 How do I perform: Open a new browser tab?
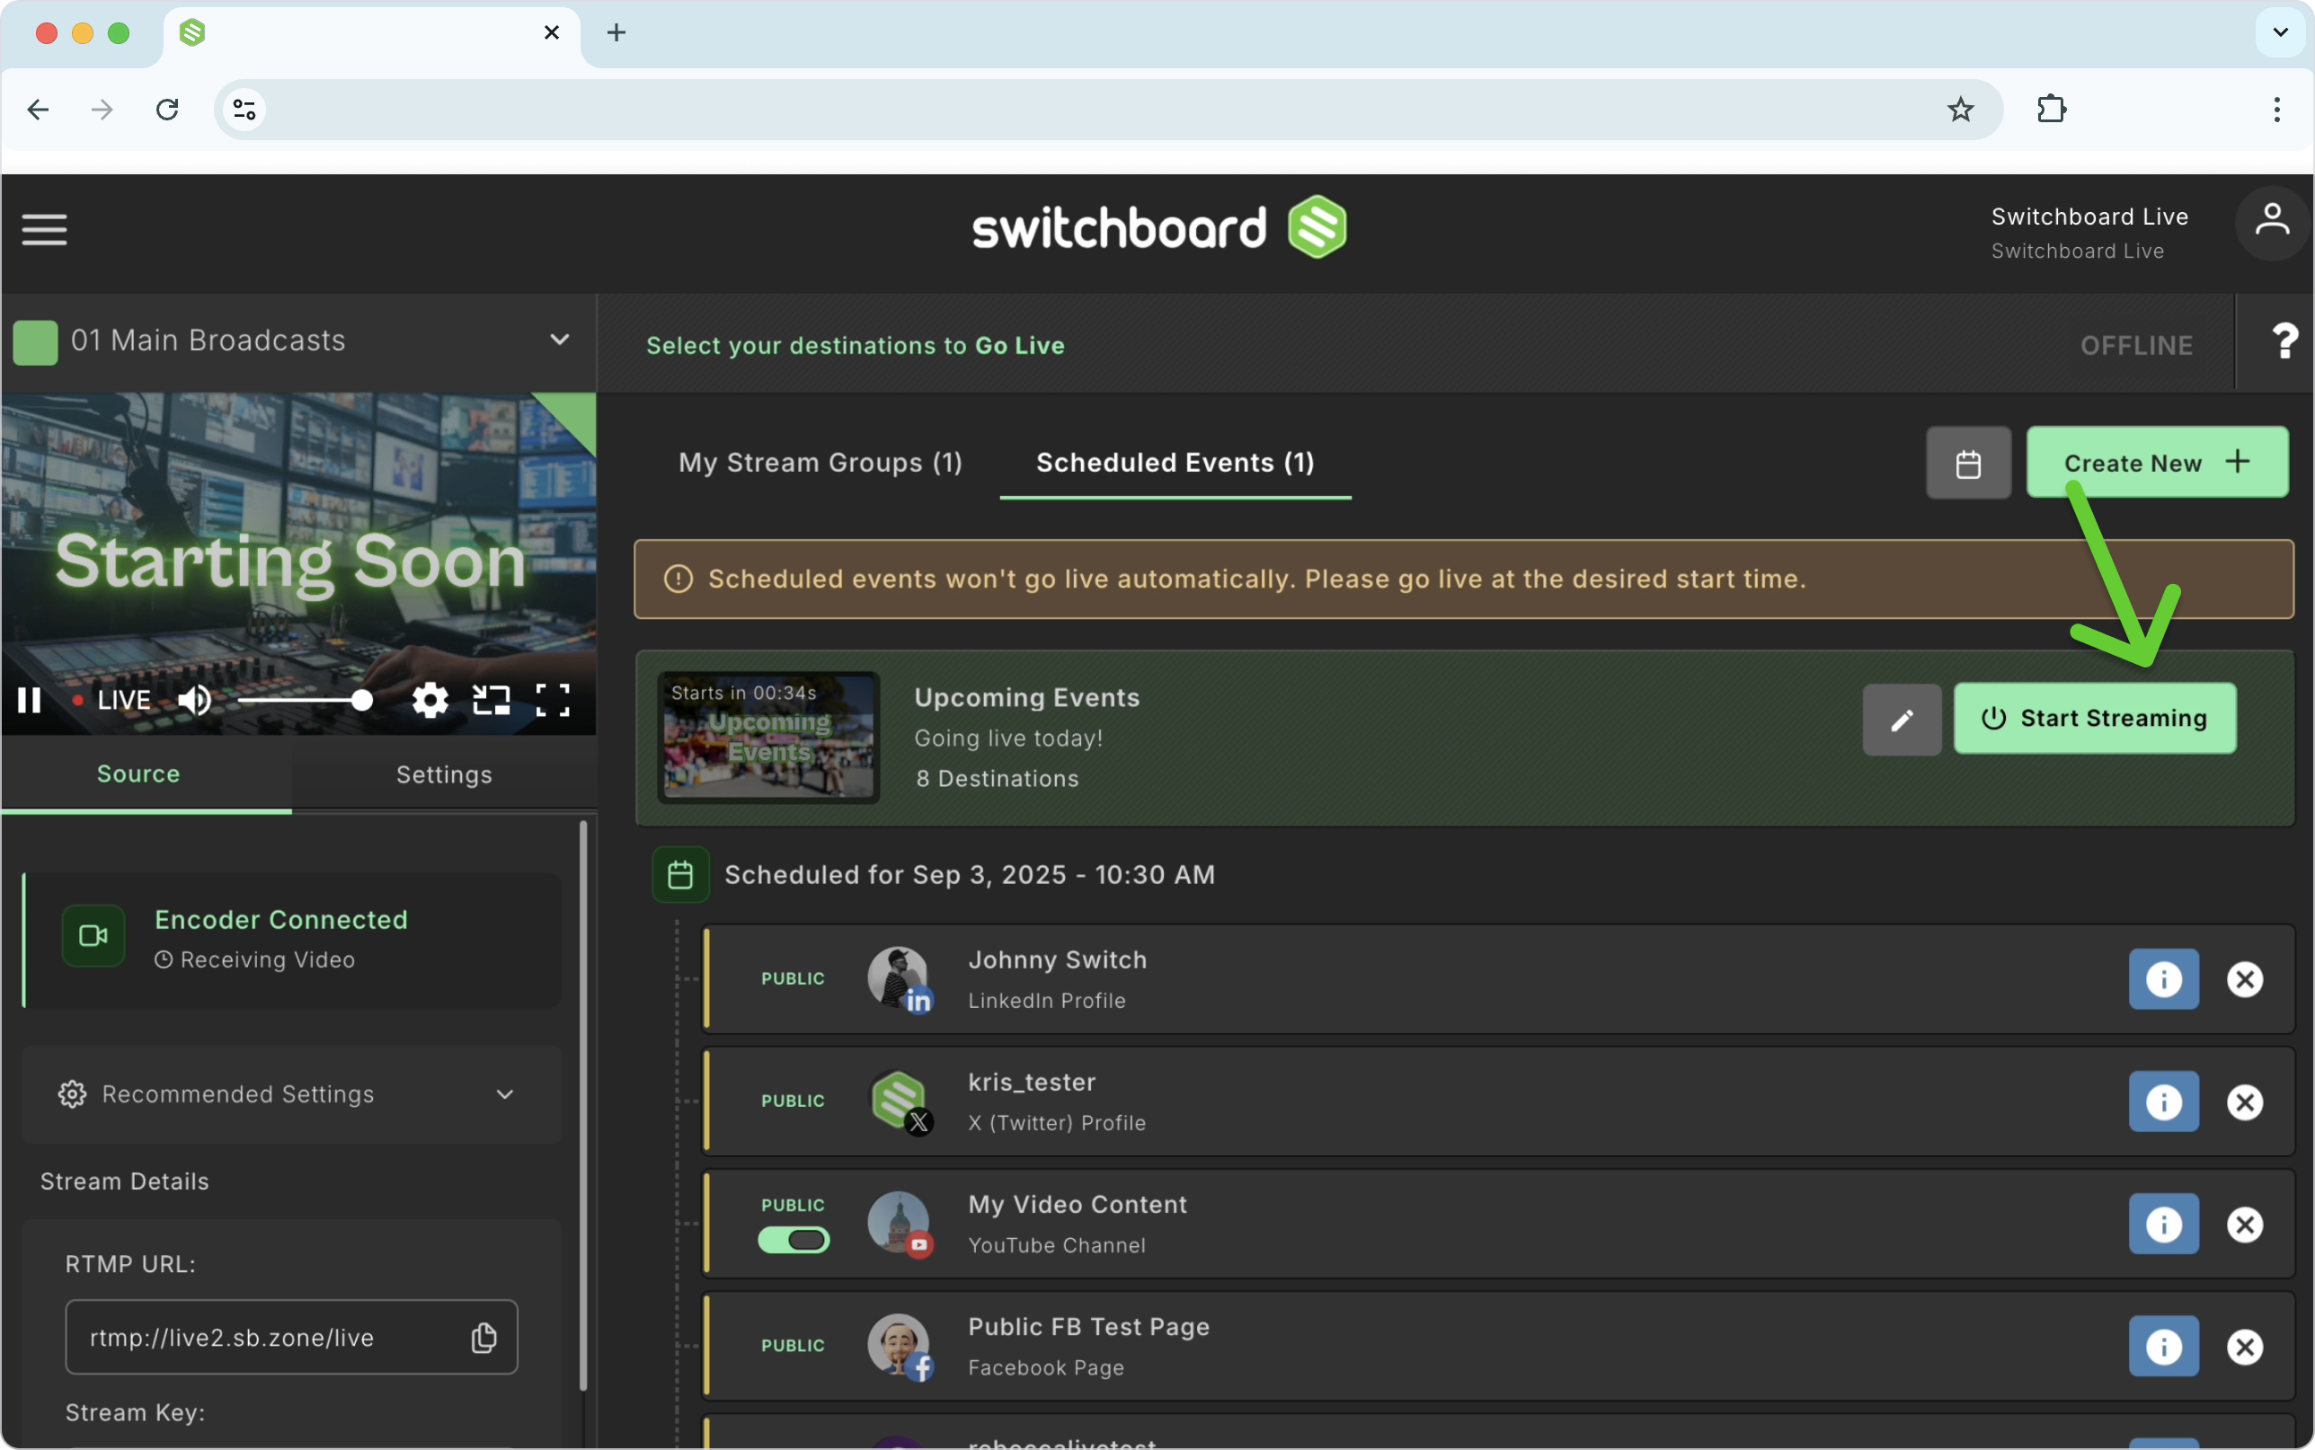pos(616,32)
